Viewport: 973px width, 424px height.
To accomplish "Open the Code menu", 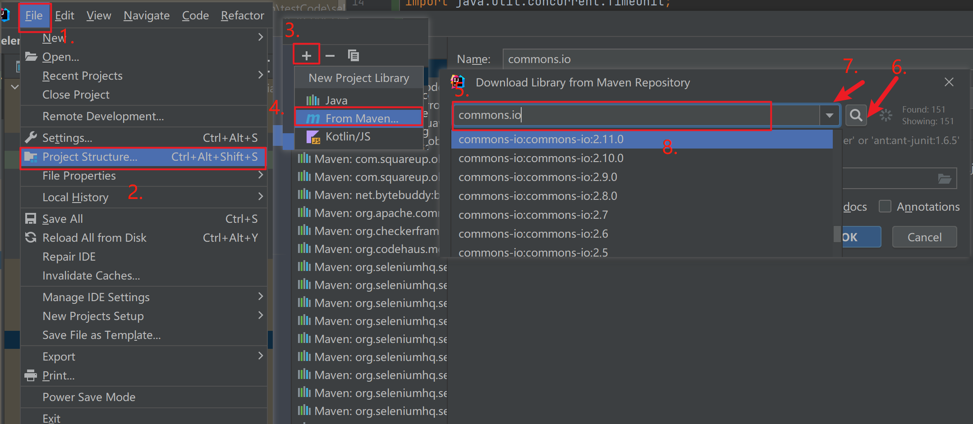I will 195,16.
